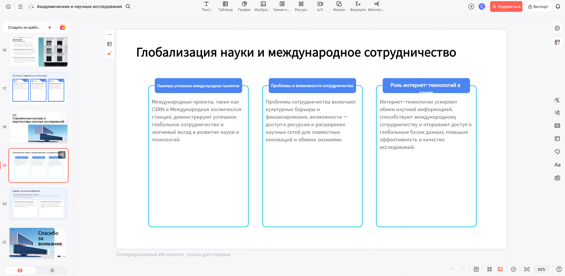Screen dimensions: 565x276
Task: Toggle reader mode with the red book icon
Action: click(x=500, y=269)
